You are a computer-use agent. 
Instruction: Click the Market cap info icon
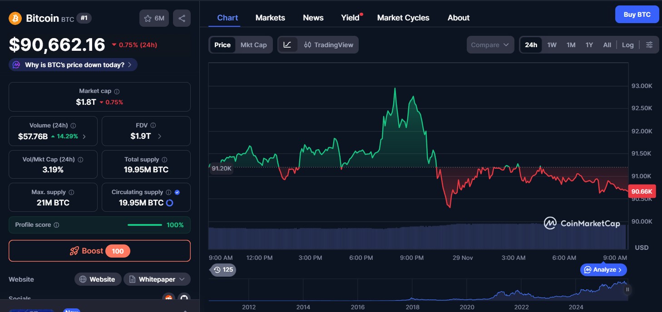point(117,92)
